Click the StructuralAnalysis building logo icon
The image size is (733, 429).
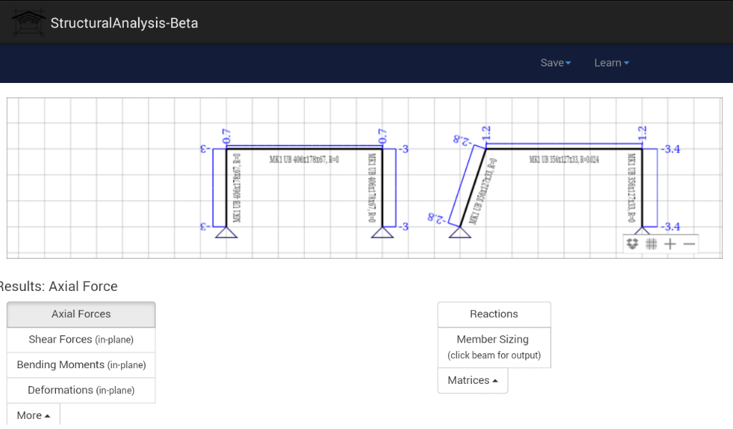point(29,22)
